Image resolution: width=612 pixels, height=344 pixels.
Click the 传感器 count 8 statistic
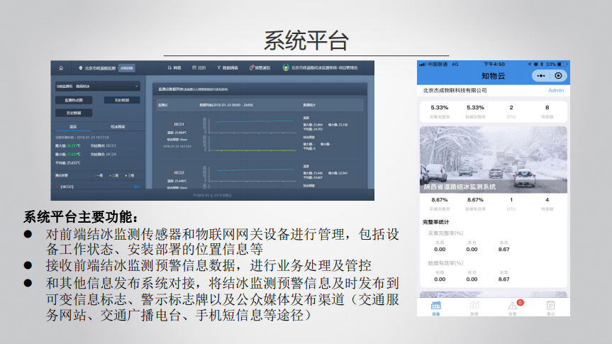[x=547, y=111]
